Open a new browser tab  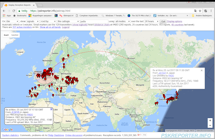point(40,5)
